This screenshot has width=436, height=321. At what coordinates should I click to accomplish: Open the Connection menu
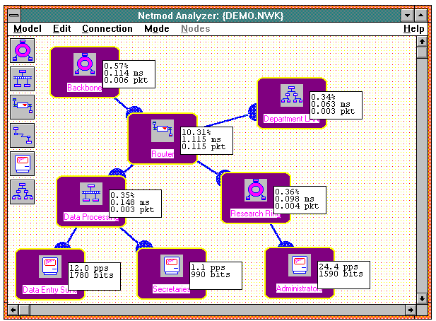(x=107, y=29)
